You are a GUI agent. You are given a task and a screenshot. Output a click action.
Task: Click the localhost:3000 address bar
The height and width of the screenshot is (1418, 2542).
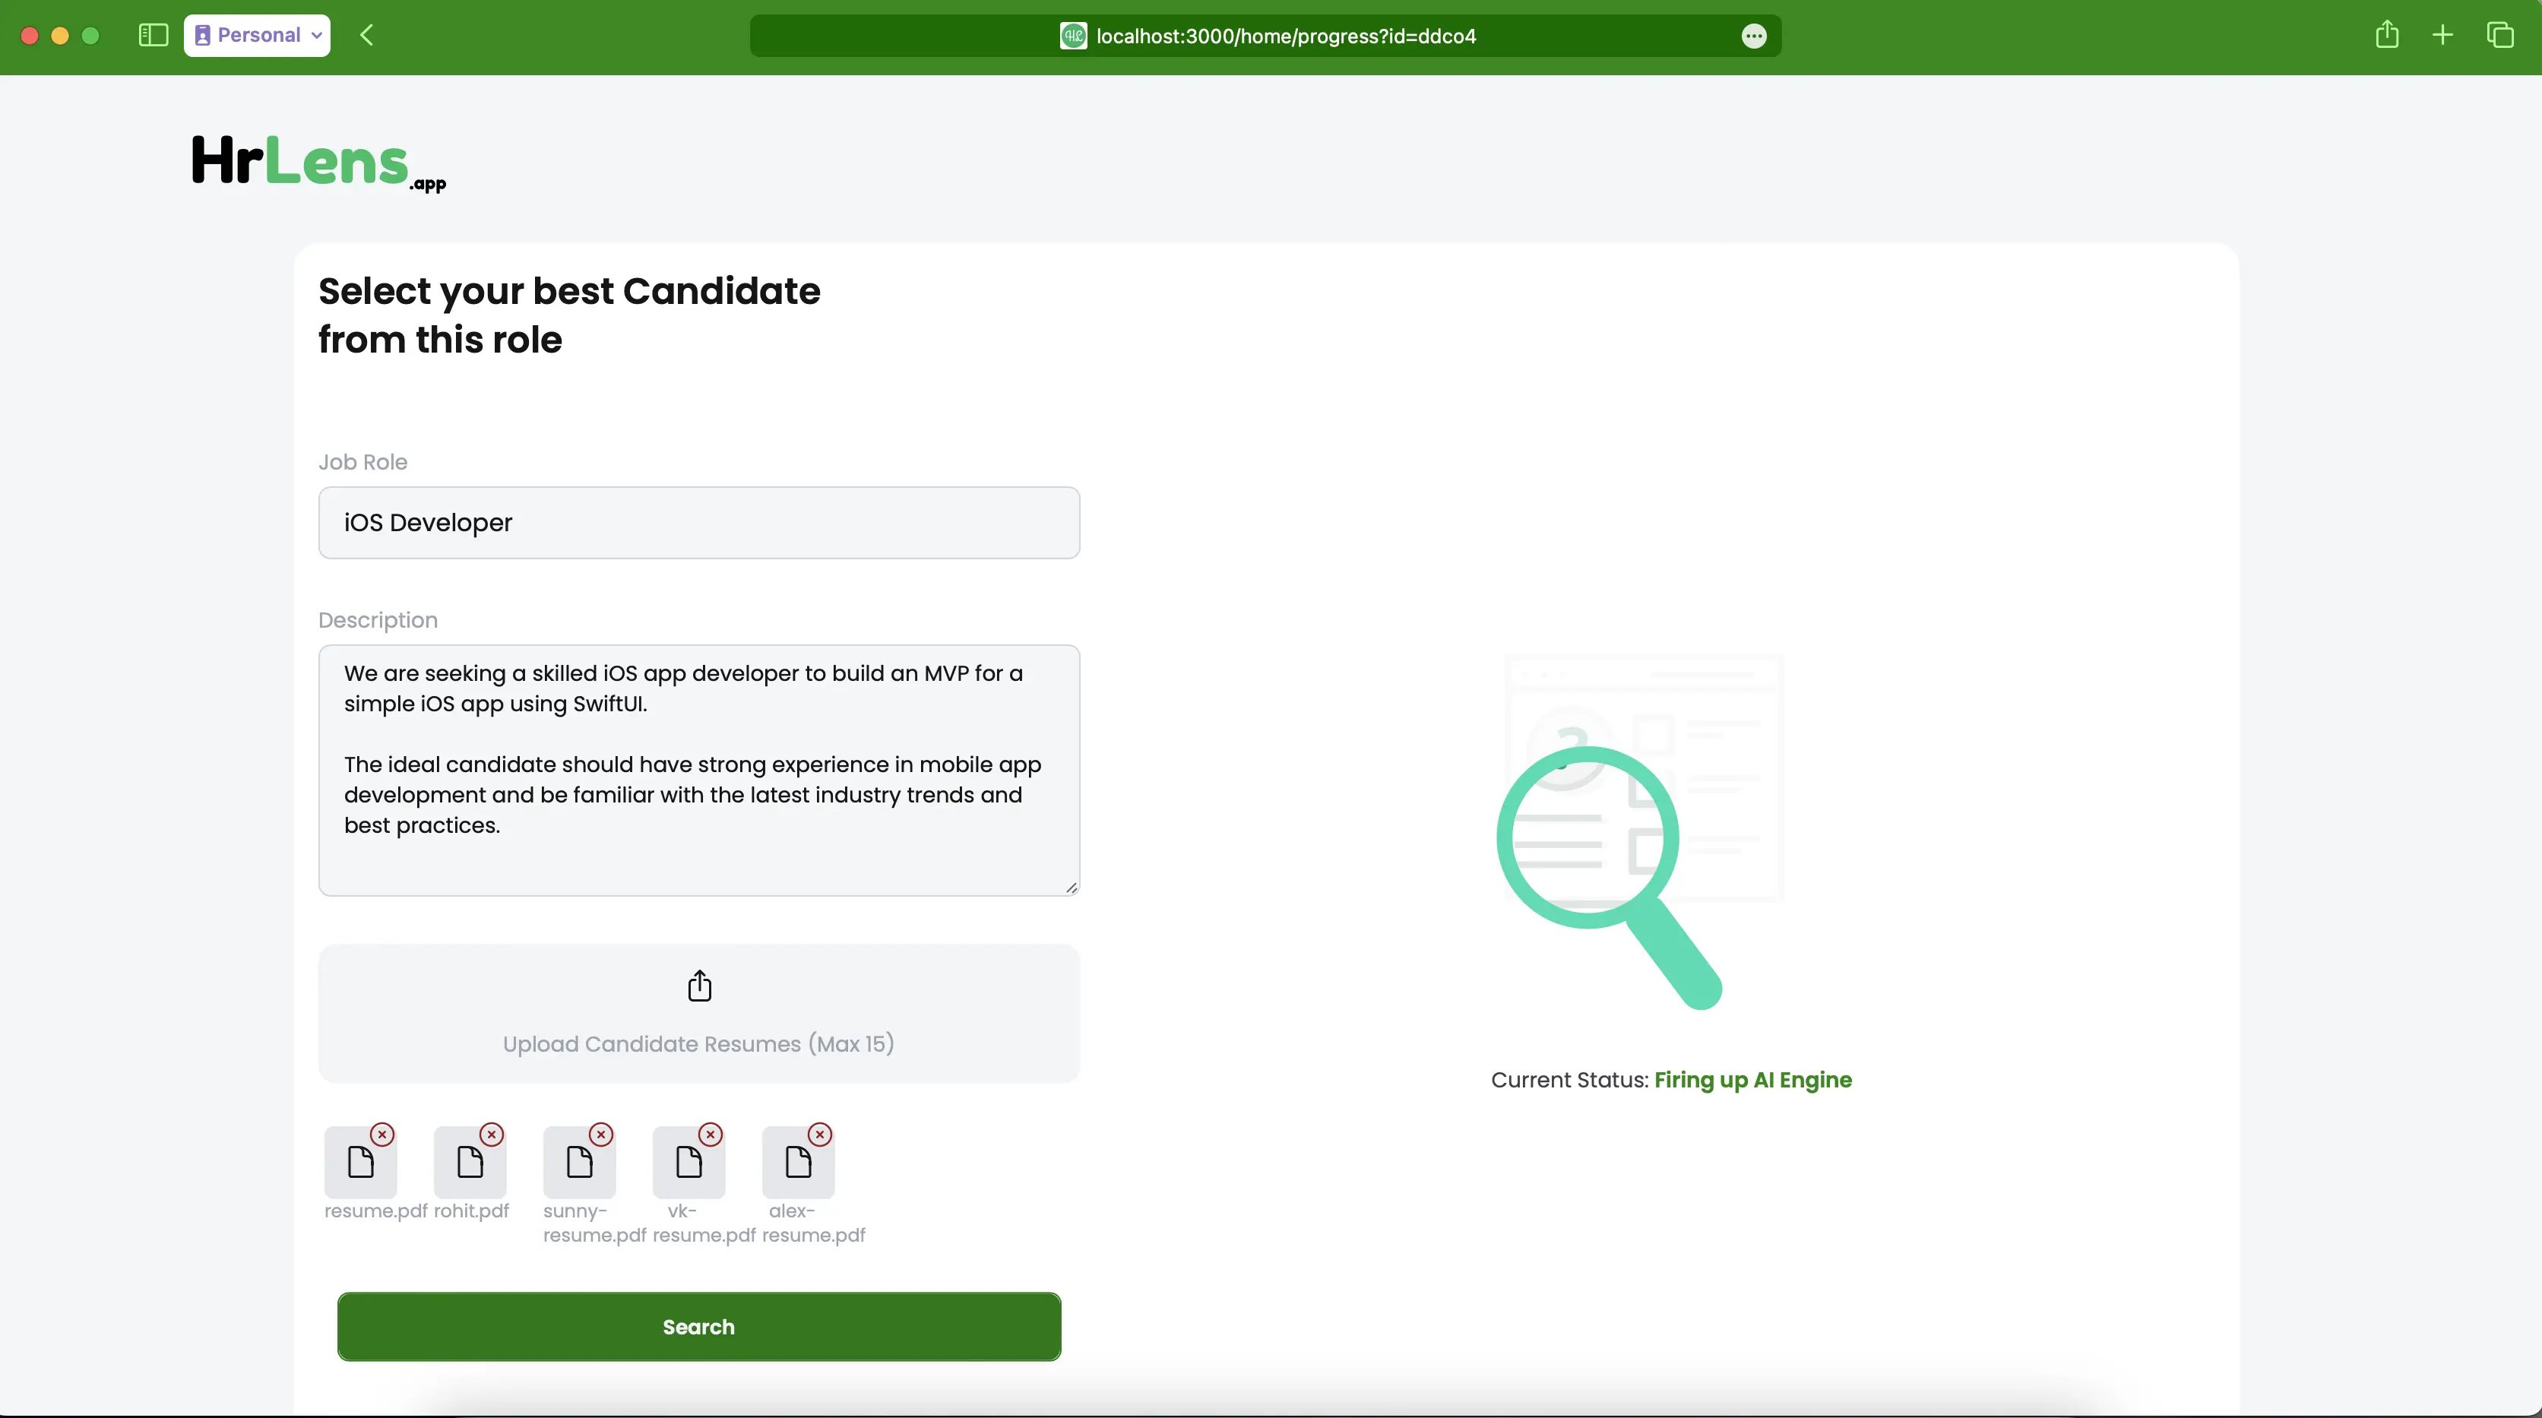[1265, 36]
